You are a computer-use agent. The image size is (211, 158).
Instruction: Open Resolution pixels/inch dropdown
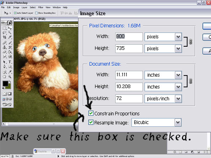(x=179, y=99)
